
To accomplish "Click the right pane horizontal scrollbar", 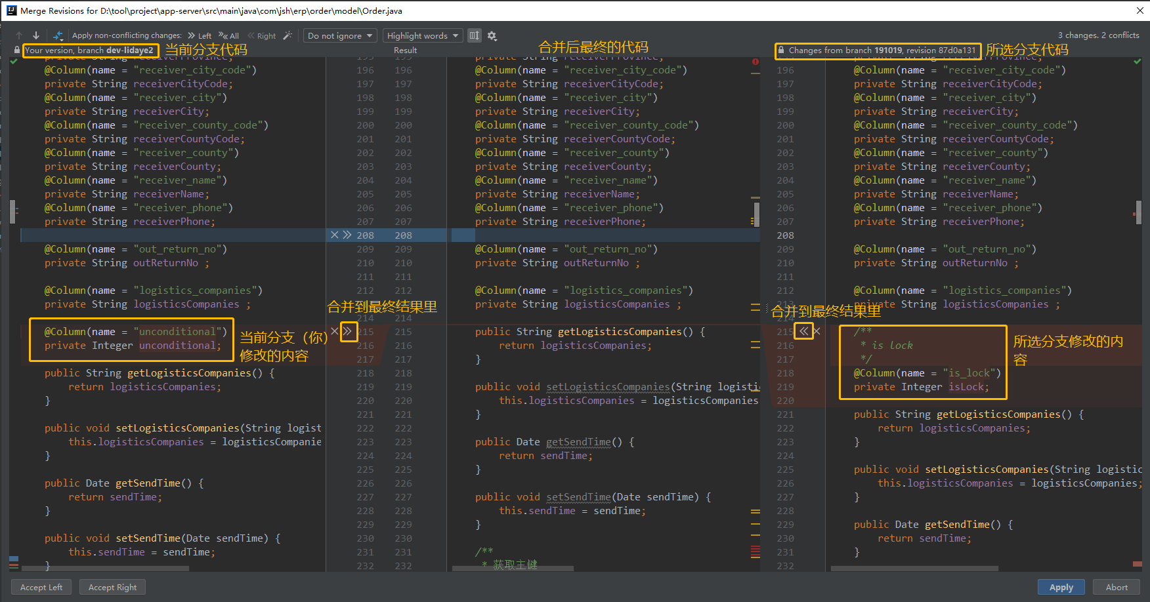I will point(914,569).
